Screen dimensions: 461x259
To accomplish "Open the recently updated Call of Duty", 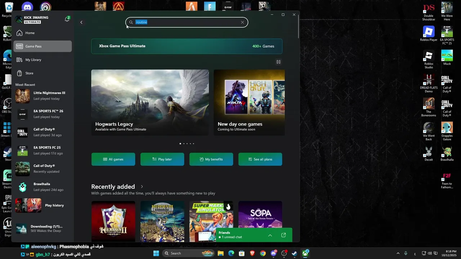I will coord(42,168).
